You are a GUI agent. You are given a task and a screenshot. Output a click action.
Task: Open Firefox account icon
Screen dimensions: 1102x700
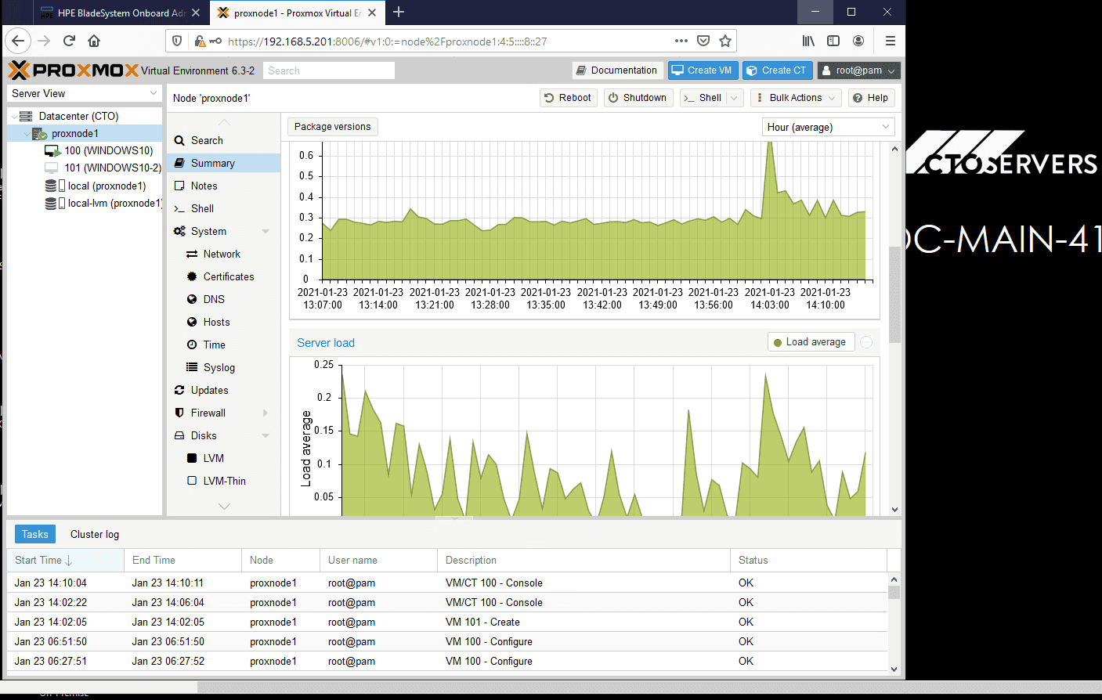(858, 41)
